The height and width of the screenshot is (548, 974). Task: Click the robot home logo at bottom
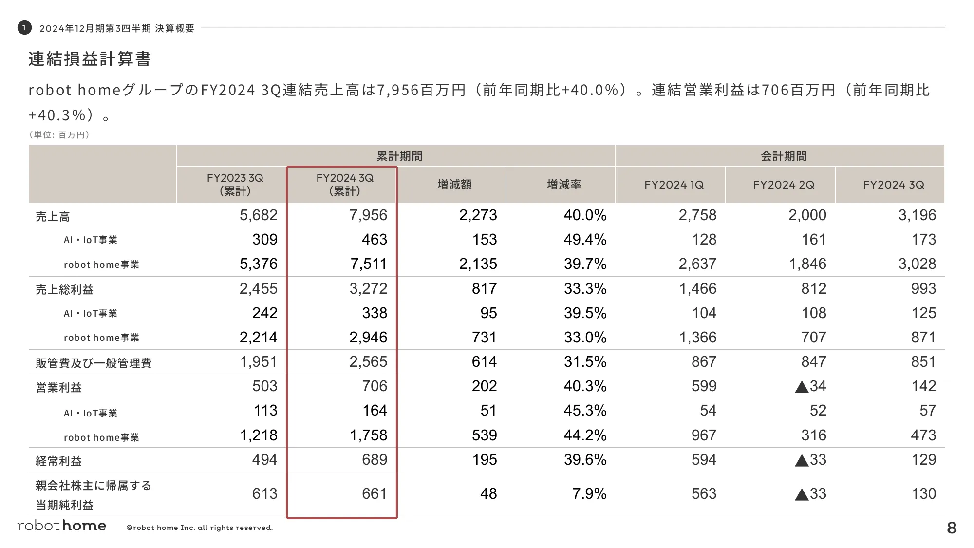62,526
